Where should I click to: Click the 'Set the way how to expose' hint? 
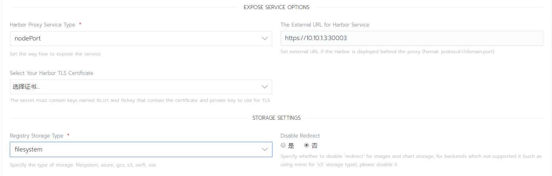55,54
